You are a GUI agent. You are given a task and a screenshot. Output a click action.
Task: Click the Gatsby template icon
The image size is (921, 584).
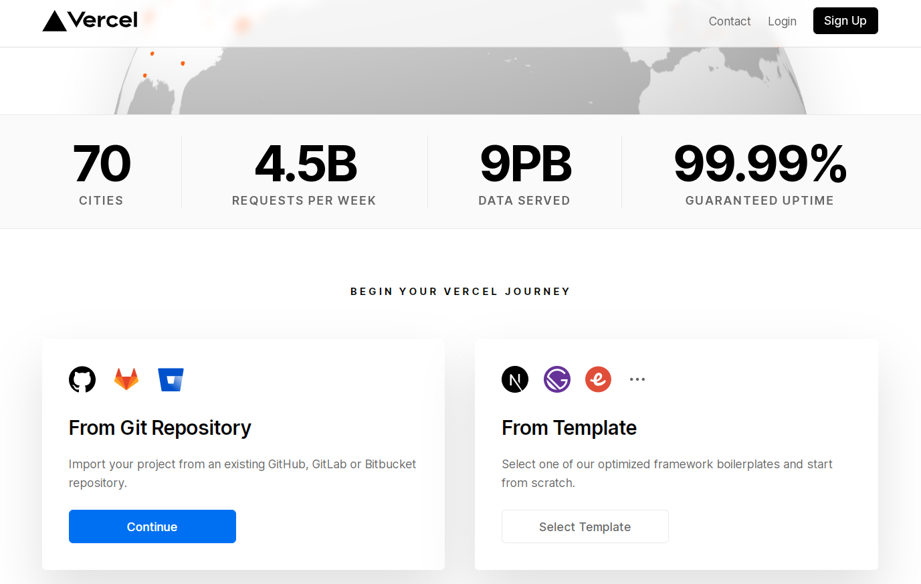click(x=557, y=379)
